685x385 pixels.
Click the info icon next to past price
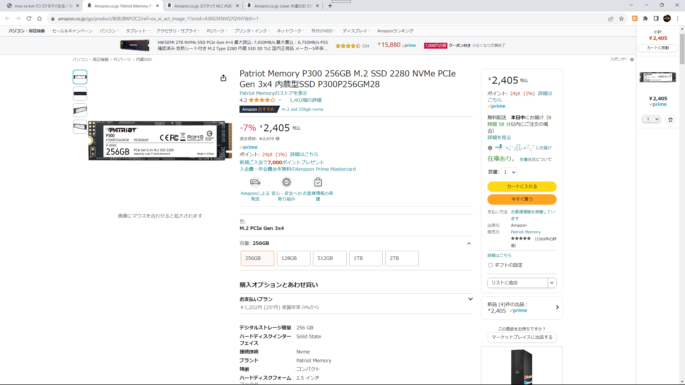tap(278, 139)
